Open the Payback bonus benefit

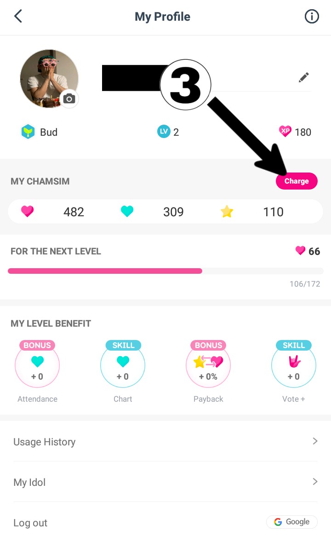tap(208, 367)
